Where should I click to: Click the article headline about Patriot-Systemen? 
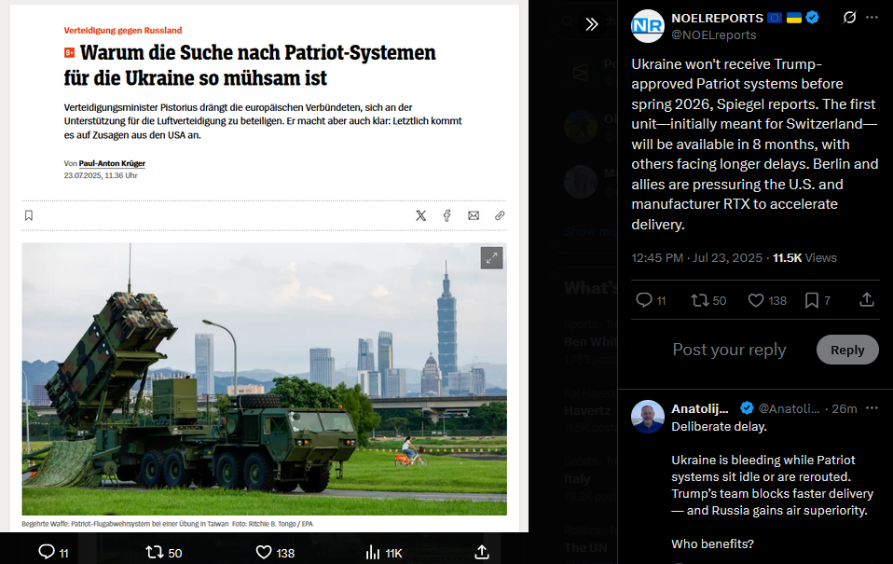coord(250,65)
